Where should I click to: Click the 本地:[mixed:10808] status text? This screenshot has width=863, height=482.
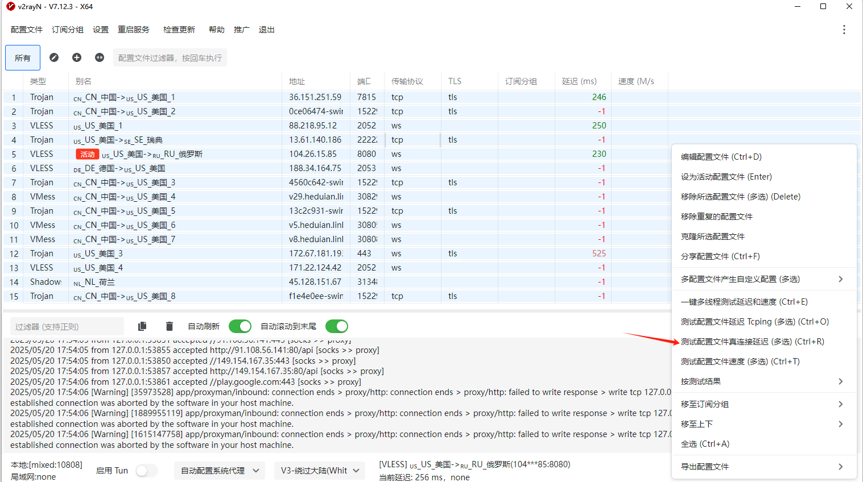(46, 465)
